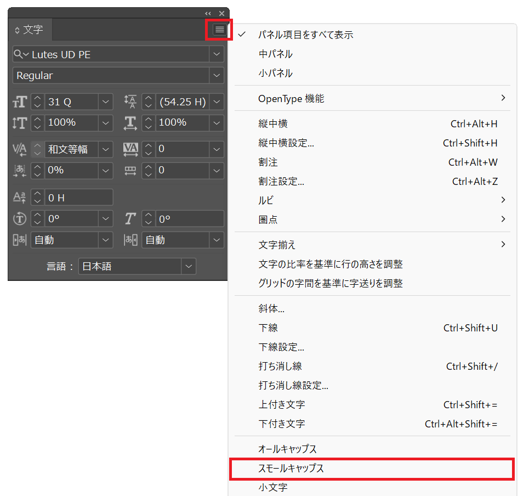Viewport: 529px width, 496px height.
Task: Open the Character panel hamburger menu
Action: [x=219, y=30]
